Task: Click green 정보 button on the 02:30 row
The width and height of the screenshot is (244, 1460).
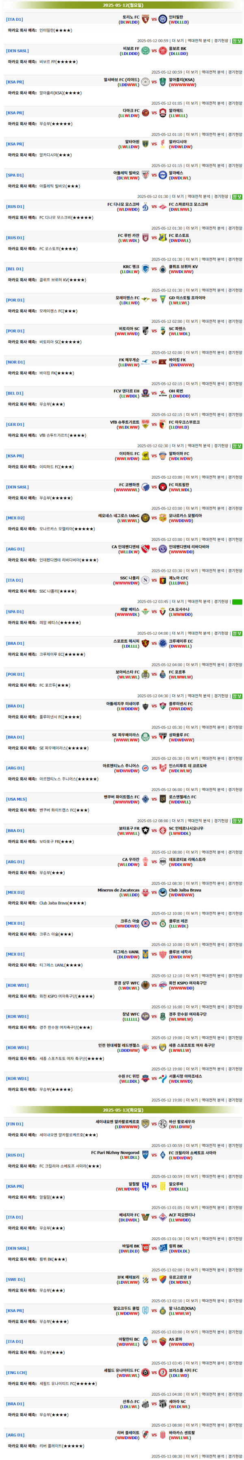Action: 237,446
